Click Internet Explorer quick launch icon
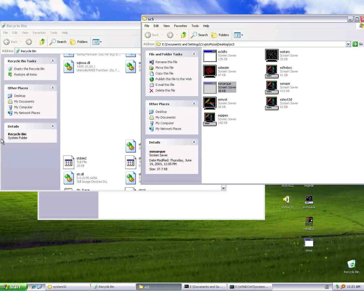 coord(33,287)
